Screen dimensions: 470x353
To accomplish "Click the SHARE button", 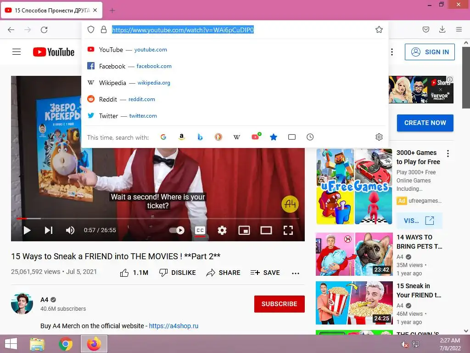I will tap(224, 273).
